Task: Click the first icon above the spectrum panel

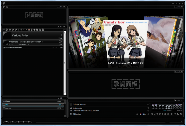Action: pyautogui.click(x=4, y=7)
